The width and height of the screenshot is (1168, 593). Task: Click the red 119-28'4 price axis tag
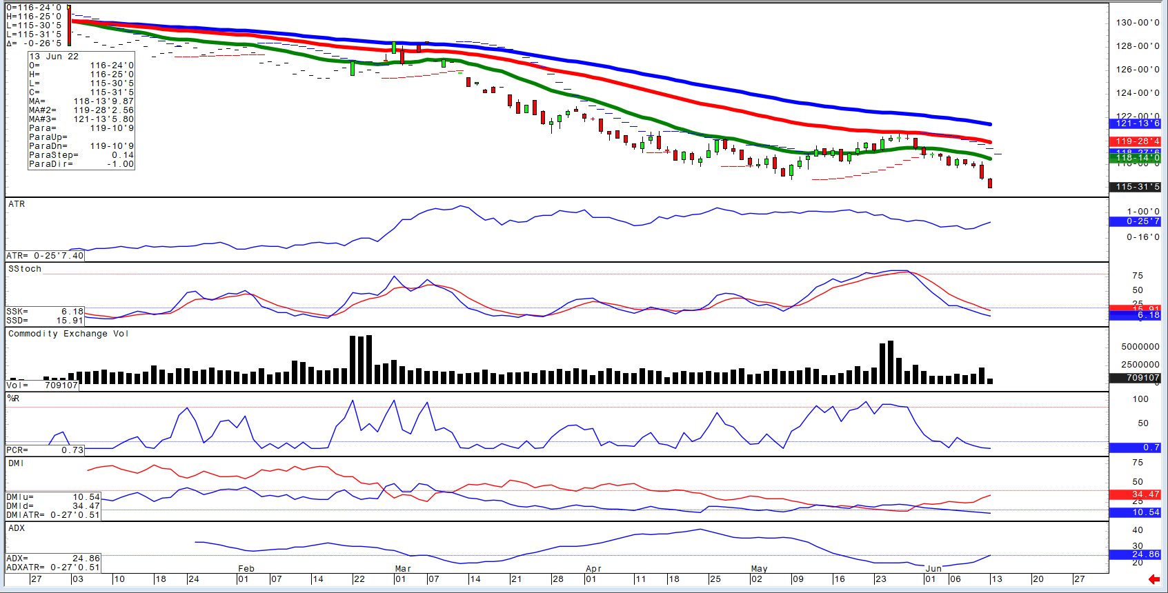(1135, 141)
